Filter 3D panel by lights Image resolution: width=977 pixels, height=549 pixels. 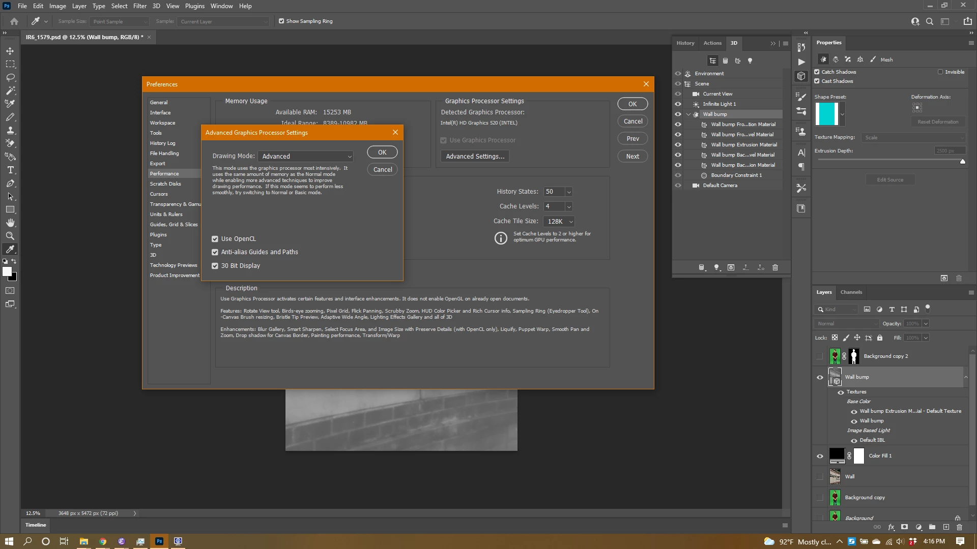click(x=750, y=60)
